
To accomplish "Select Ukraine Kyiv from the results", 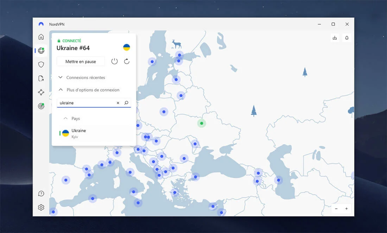I will tap(78, 133).
